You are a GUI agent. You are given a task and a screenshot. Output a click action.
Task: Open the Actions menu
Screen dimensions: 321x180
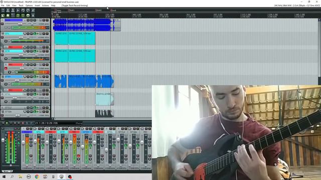point(45,5)
